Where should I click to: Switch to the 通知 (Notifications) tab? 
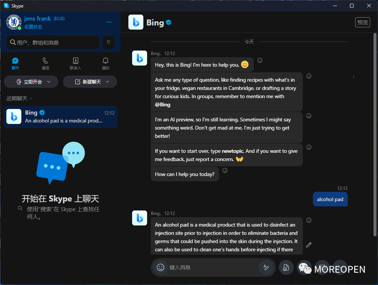click(x=105, y=64)
